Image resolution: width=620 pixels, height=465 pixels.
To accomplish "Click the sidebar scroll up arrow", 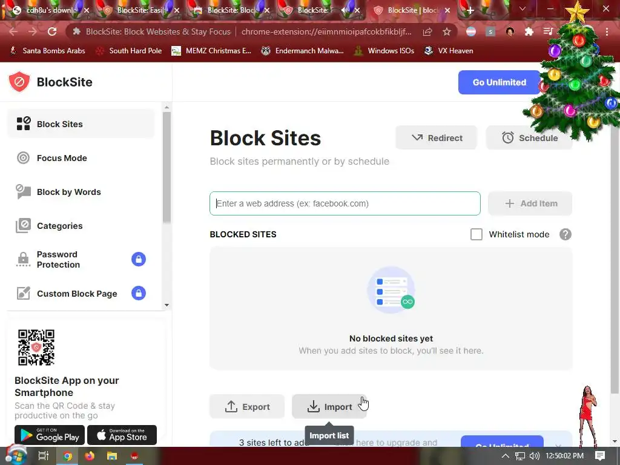I will (167, 107).
